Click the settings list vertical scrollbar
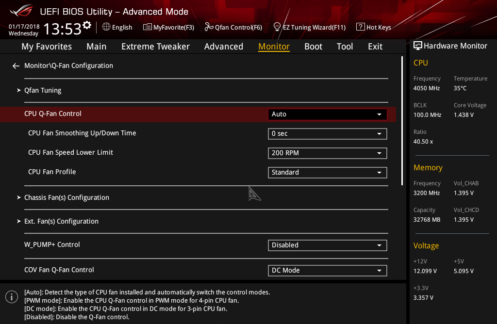497x324 pixels. (x=402, y=121)
